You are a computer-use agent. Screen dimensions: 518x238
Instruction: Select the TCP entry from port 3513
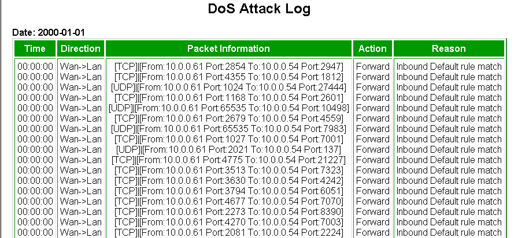[x=228, y=170]
